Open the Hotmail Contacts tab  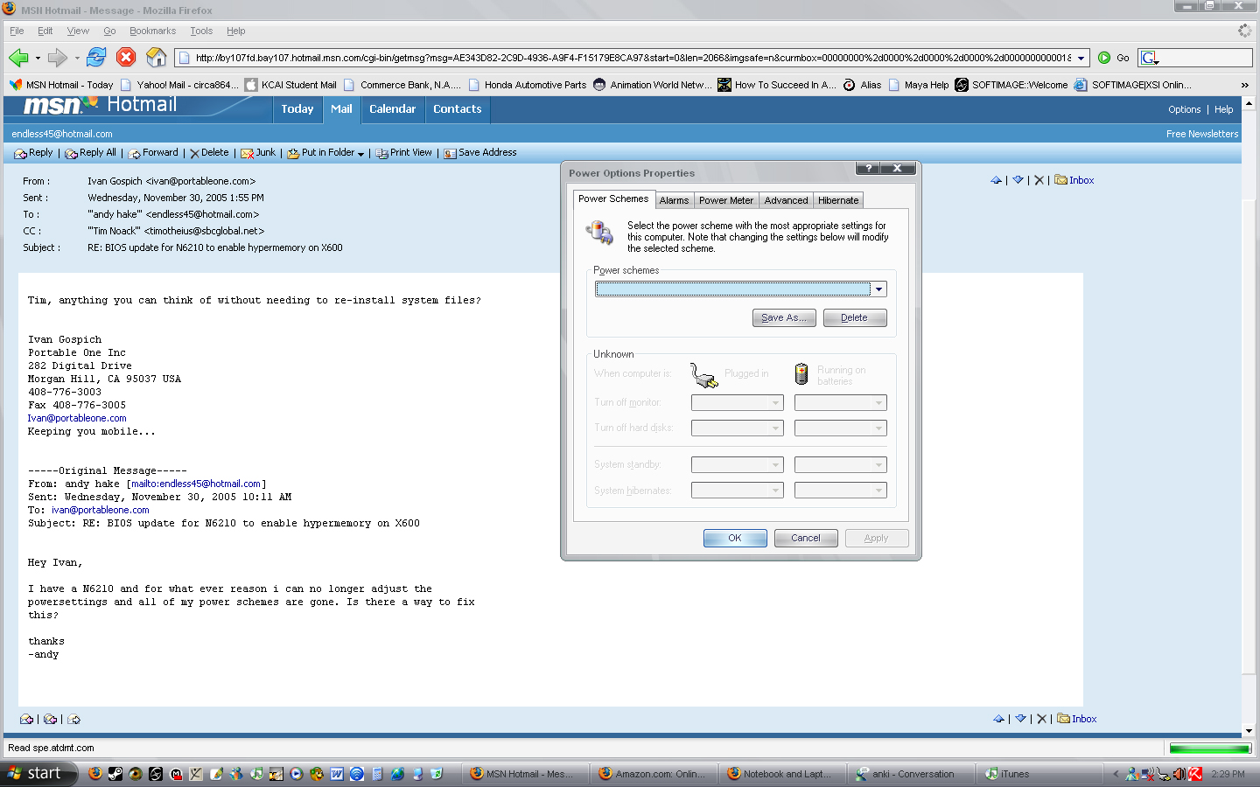[457, 109]
